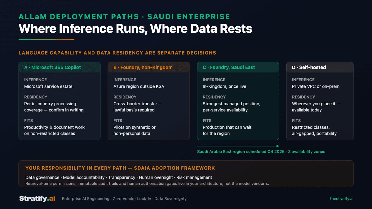Click 'Pilots on synthetic or non-personal data' text

click(x=135, y=130)
